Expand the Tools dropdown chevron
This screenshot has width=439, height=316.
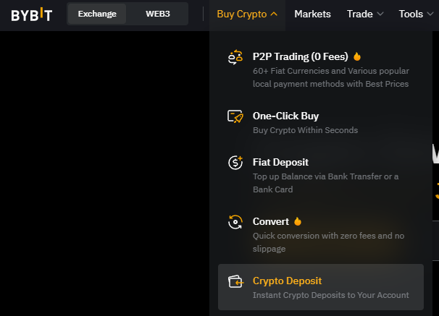(x=430, y=14)
